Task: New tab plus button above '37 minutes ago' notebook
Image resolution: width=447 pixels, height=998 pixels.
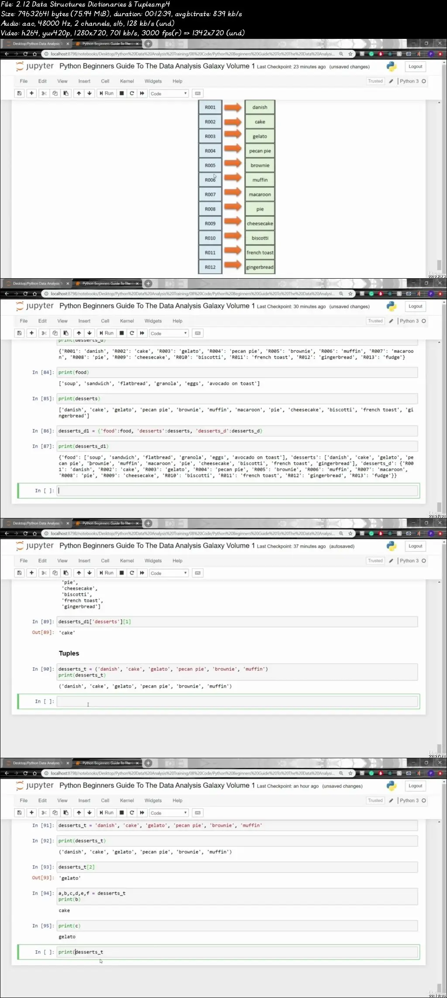Action: click(x=148, y=523)
